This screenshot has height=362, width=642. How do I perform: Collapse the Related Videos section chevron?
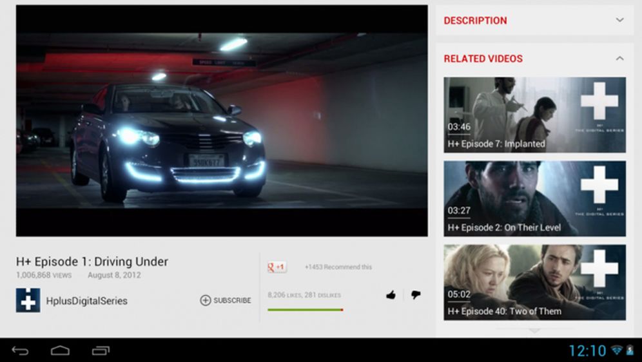click(620, 58)
